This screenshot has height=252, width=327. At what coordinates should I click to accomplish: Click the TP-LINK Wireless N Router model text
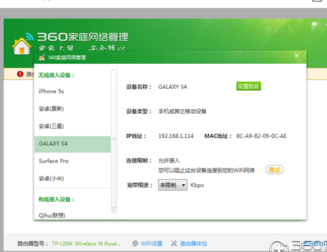point(86,243)
